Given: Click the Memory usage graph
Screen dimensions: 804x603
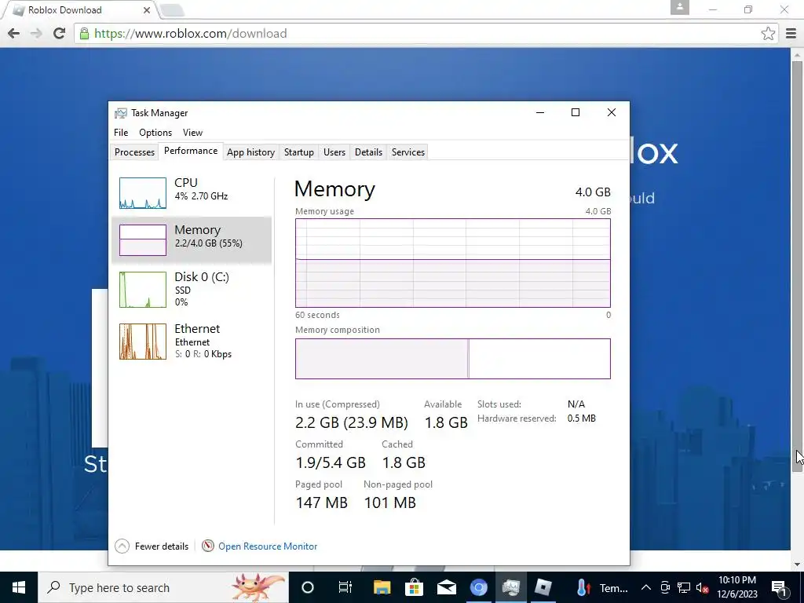Looking at the screenshot, I should 453,263.
